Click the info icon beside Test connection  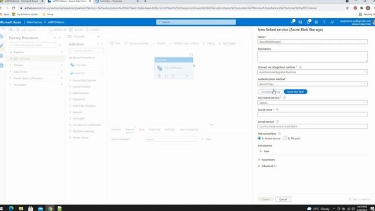279,134
